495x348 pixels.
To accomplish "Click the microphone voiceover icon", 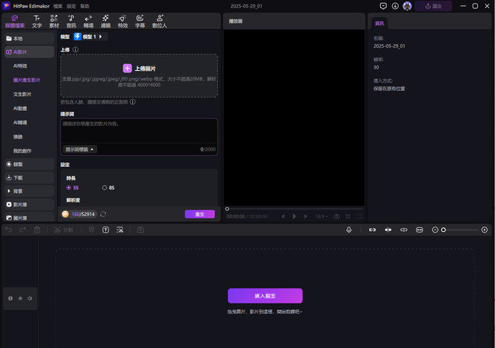I will [349, 230].
